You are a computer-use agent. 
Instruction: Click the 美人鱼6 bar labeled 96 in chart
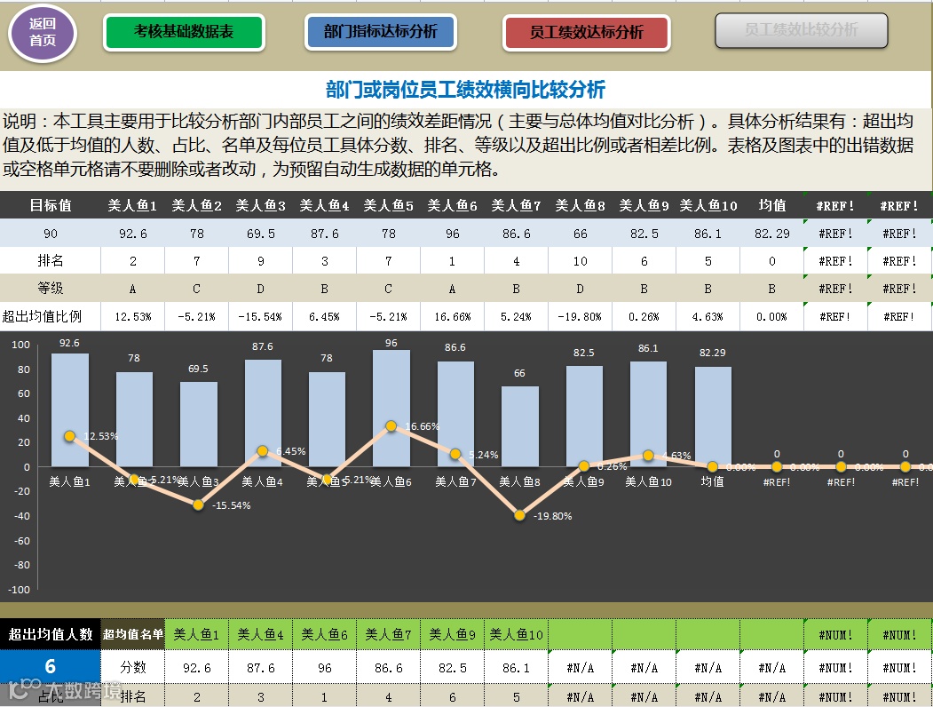click(x=391, y=408)
